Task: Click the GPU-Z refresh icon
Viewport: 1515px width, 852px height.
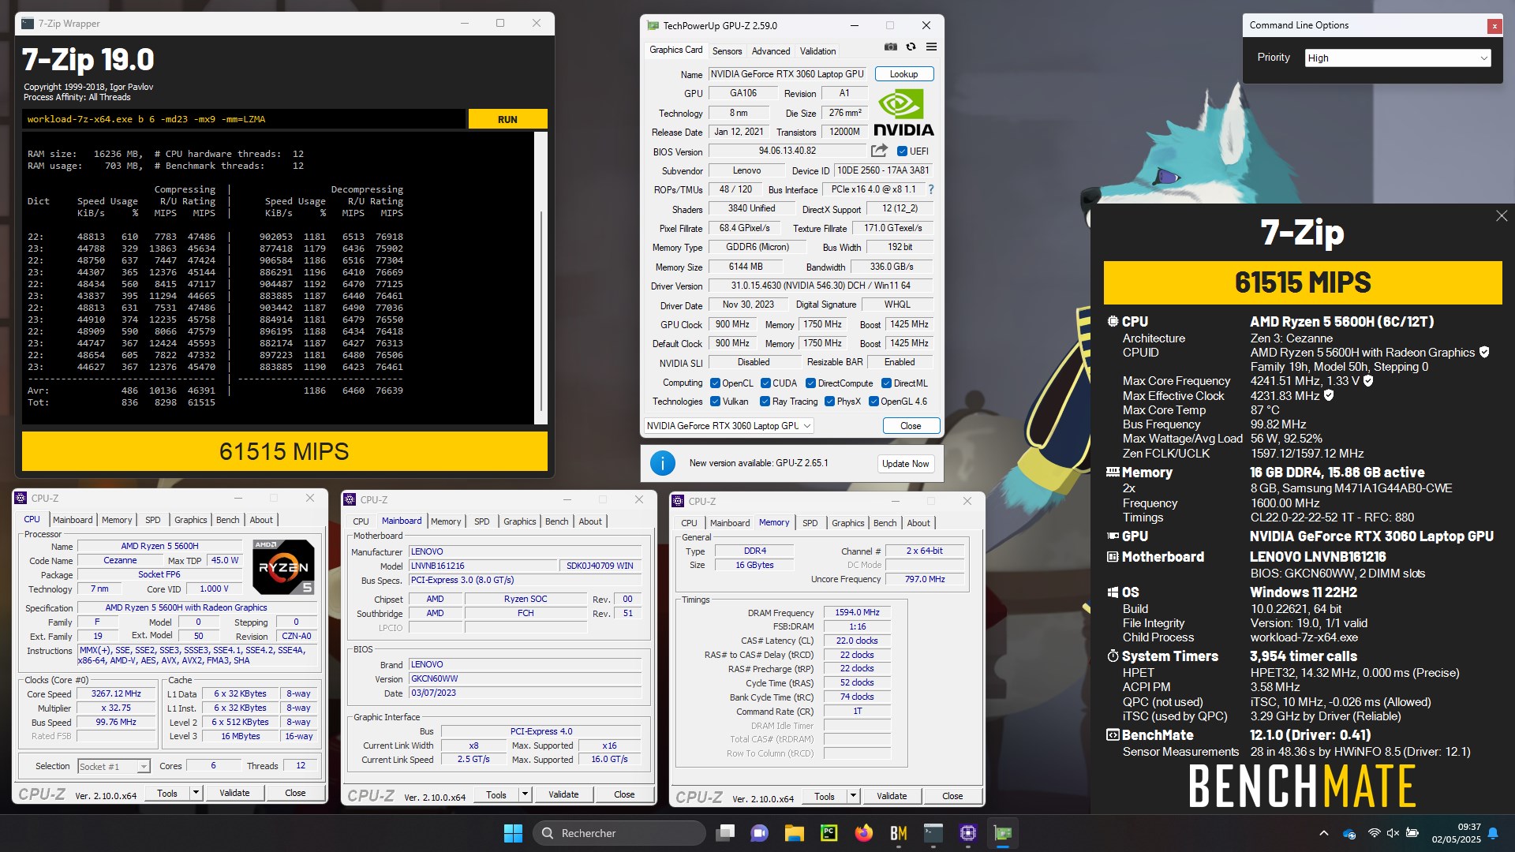Action: pos(911,47)
